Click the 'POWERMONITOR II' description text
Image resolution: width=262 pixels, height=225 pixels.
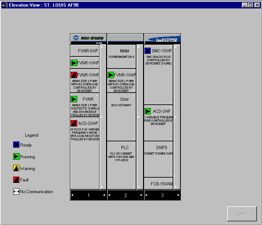pos(121,57)
